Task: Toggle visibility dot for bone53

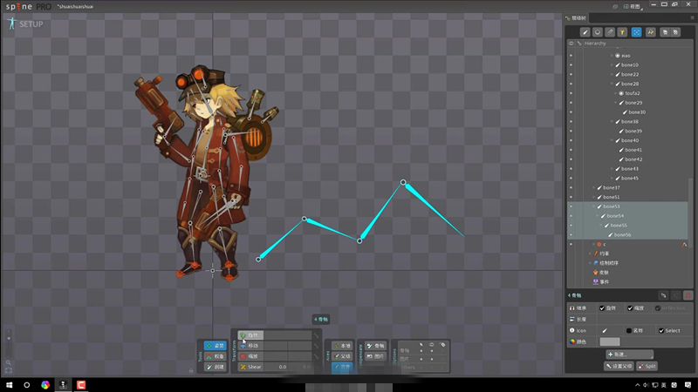Action: pos(571,206)
